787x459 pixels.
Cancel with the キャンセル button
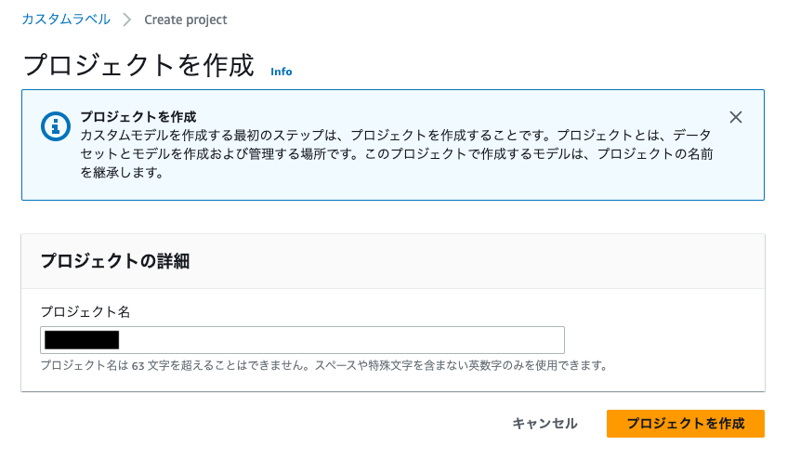pos(544,424)
